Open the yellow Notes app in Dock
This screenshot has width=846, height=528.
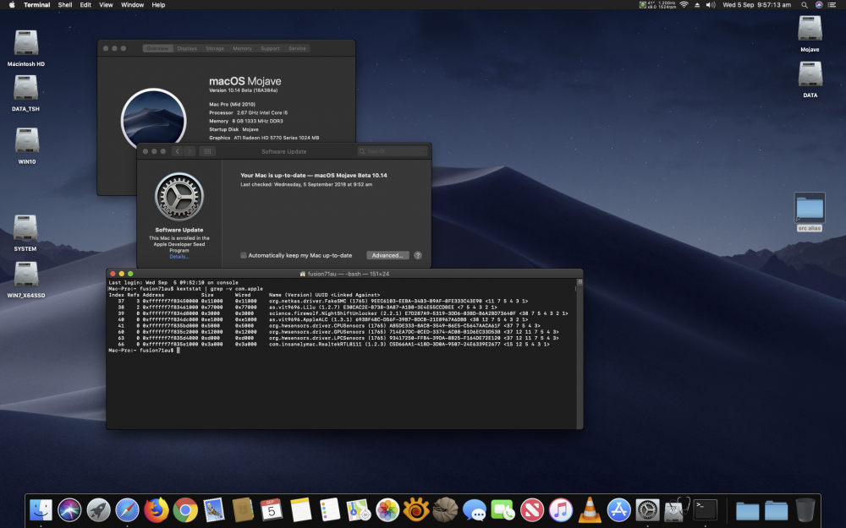coord(300,509)
